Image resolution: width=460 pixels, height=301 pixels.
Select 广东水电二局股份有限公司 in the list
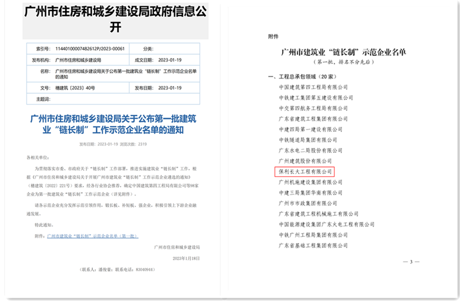point(310,151)
